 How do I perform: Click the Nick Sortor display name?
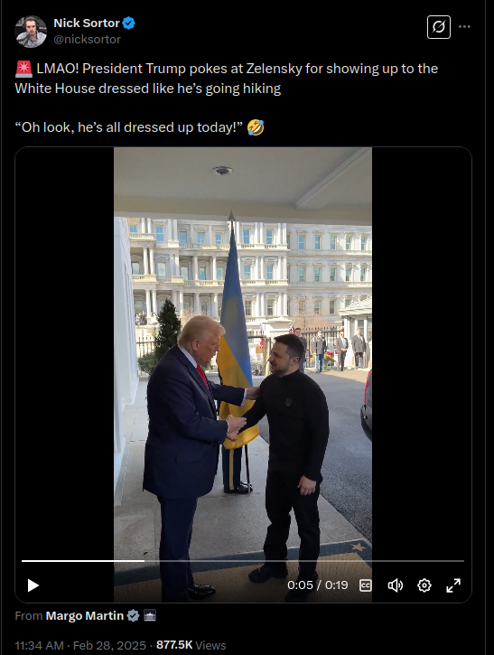pos(87,23)
